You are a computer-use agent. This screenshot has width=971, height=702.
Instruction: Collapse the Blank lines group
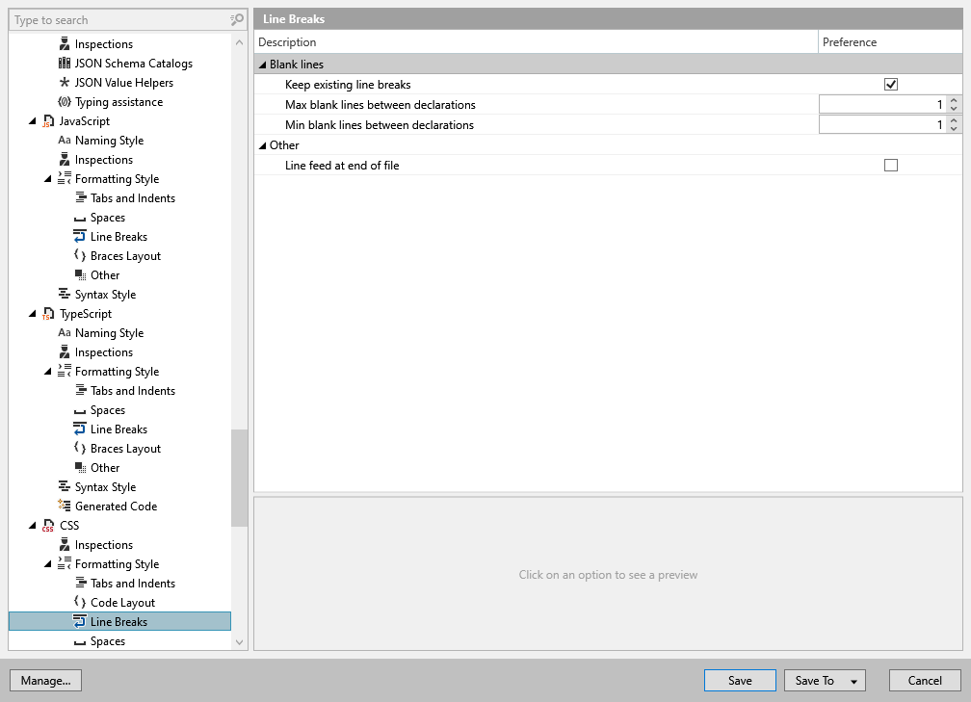[263, 65]
